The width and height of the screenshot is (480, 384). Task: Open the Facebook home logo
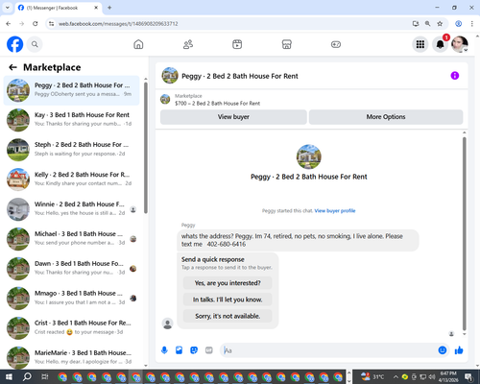pos(15,44)
